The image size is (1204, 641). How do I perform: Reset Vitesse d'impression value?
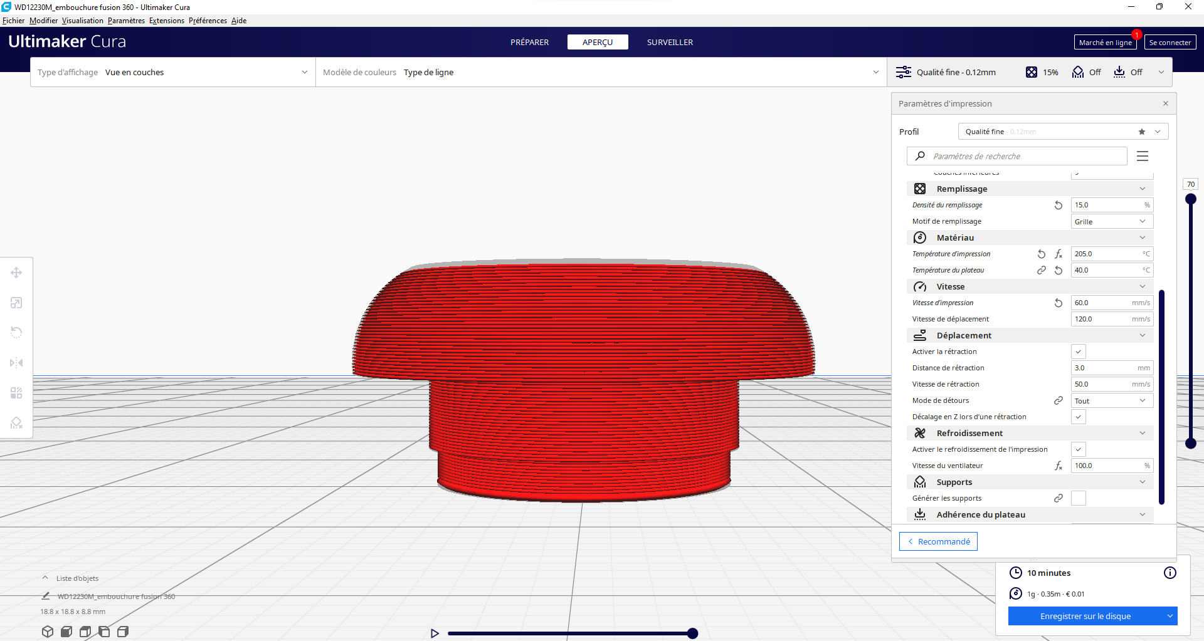pyautogui.click(x=1059, y=303)
